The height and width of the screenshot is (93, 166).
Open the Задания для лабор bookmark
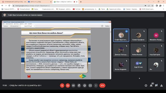point(114,9)
